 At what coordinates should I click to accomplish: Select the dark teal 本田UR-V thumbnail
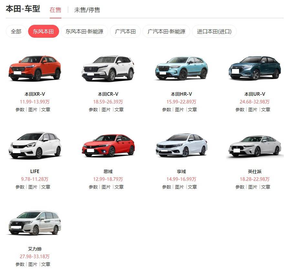click(255, 68)
